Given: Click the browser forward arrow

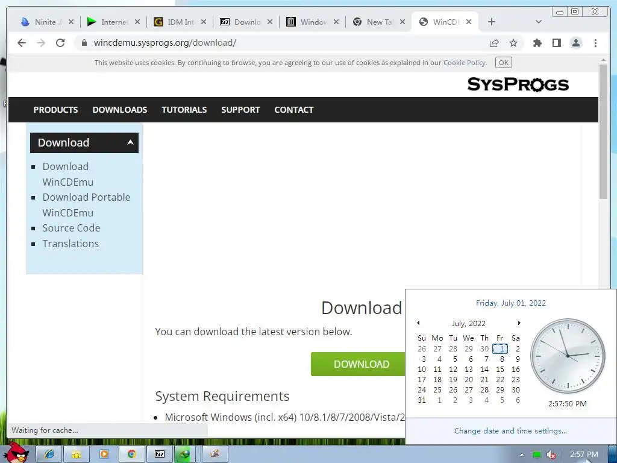Looking at the screenshot, I should point(41,43).
